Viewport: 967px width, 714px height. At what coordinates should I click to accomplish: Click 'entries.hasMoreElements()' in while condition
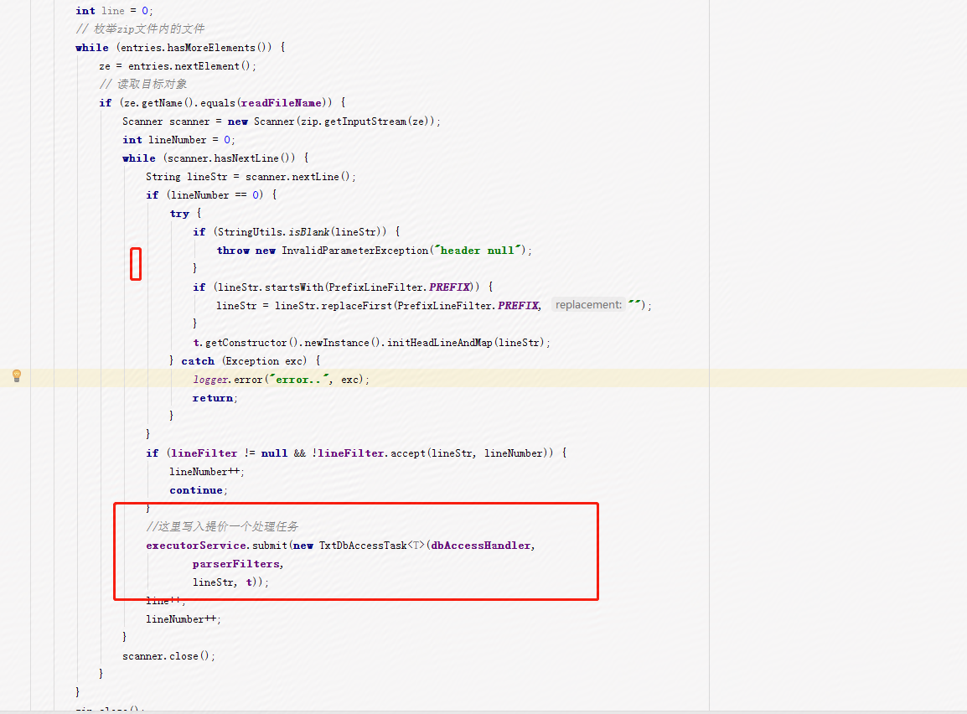click(x=196, y=48)
